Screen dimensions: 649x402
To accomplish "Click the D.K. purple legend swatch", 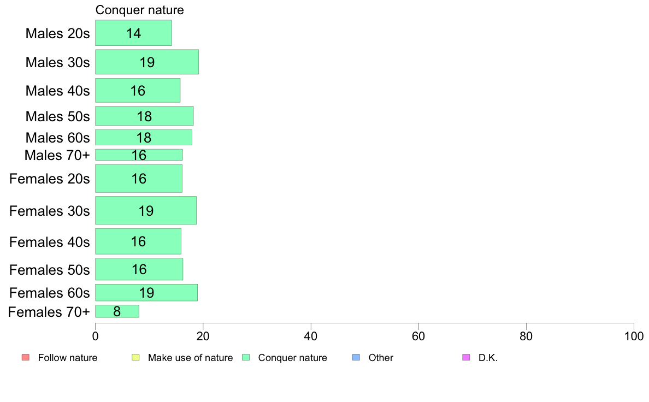I will point(466,357).
